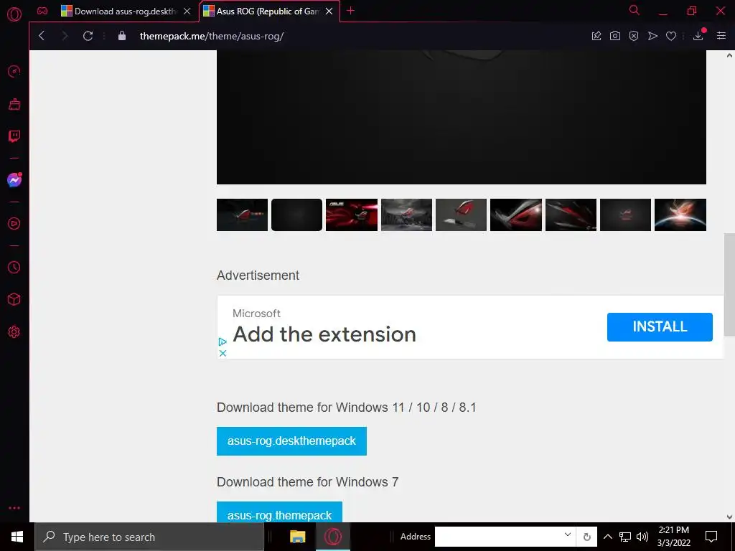The width and height of the screenshot is (735, 551).
Task: Click the Add the extension ad text
Action: coord(324,334)
